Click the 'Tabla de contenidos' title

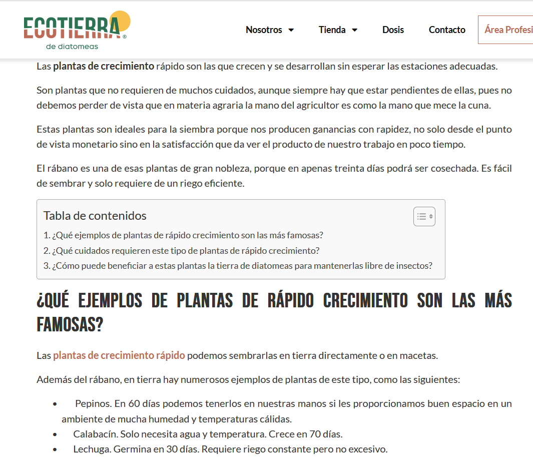(x=95, y=216)
